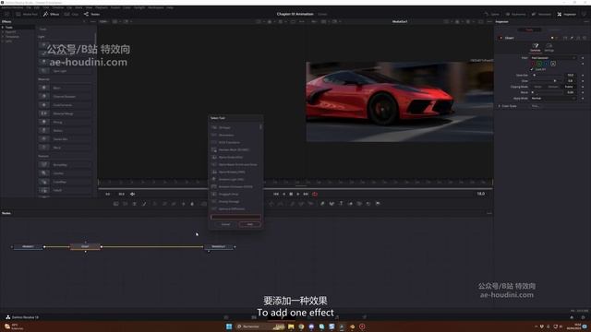Add Background node from toolbar
This screenshot has width=591, height=332.
tap(115, 204)
